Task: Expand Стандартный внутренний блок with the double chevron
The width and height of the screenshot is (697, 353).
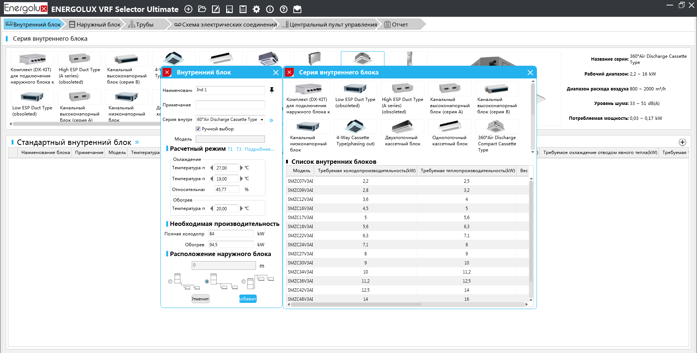Action: tap(137, 142)
